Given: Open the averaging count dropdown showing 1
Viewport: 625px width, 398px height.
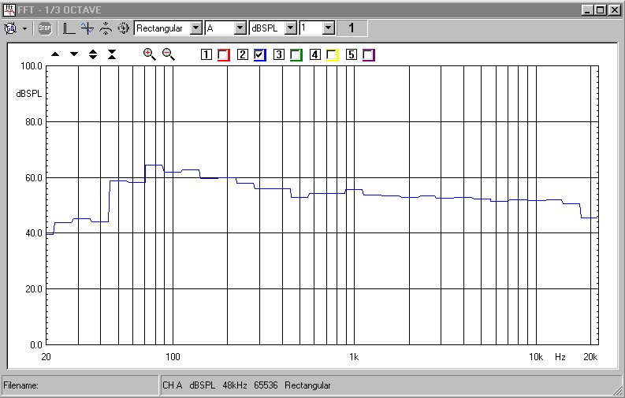Looking at the screenshot, I should coord(329,28).
